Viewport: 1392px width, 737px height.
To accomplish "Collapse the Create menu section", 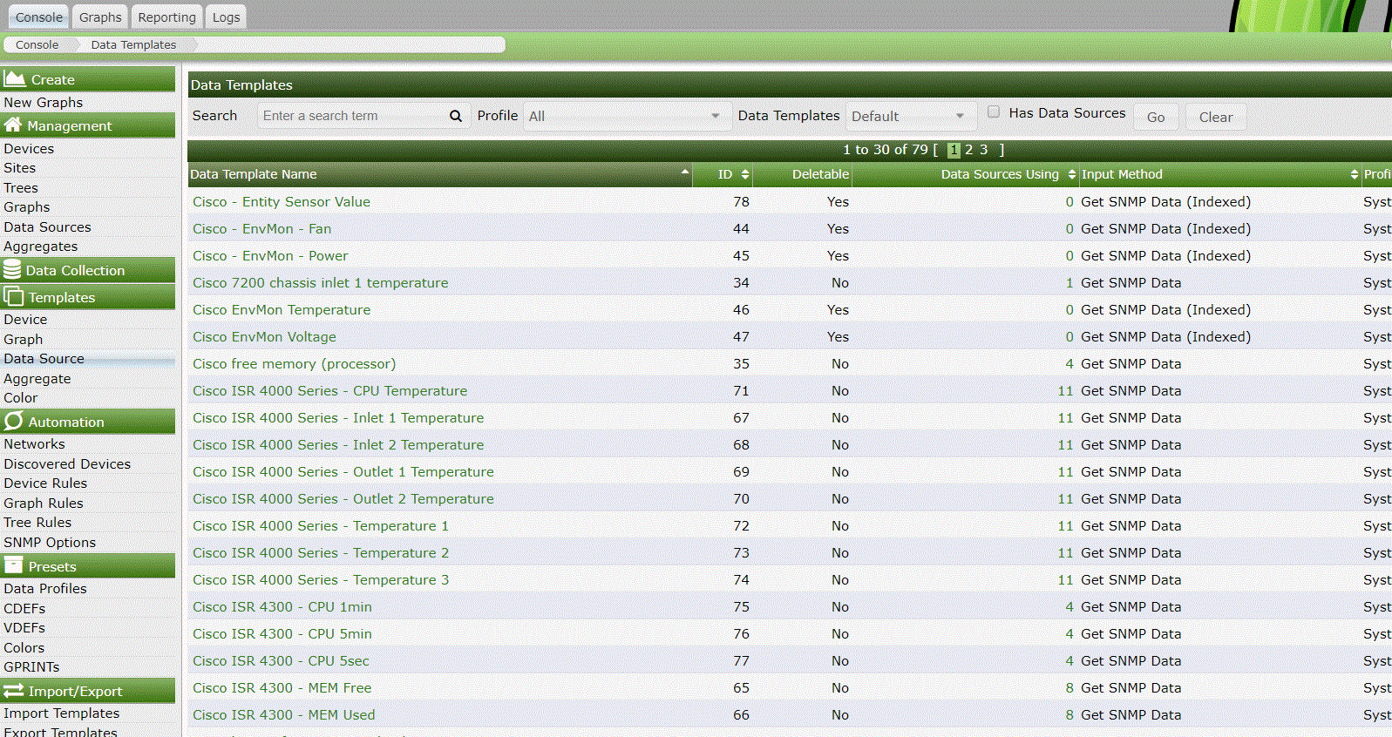I will pyautogui.click(x=87, y=79).
